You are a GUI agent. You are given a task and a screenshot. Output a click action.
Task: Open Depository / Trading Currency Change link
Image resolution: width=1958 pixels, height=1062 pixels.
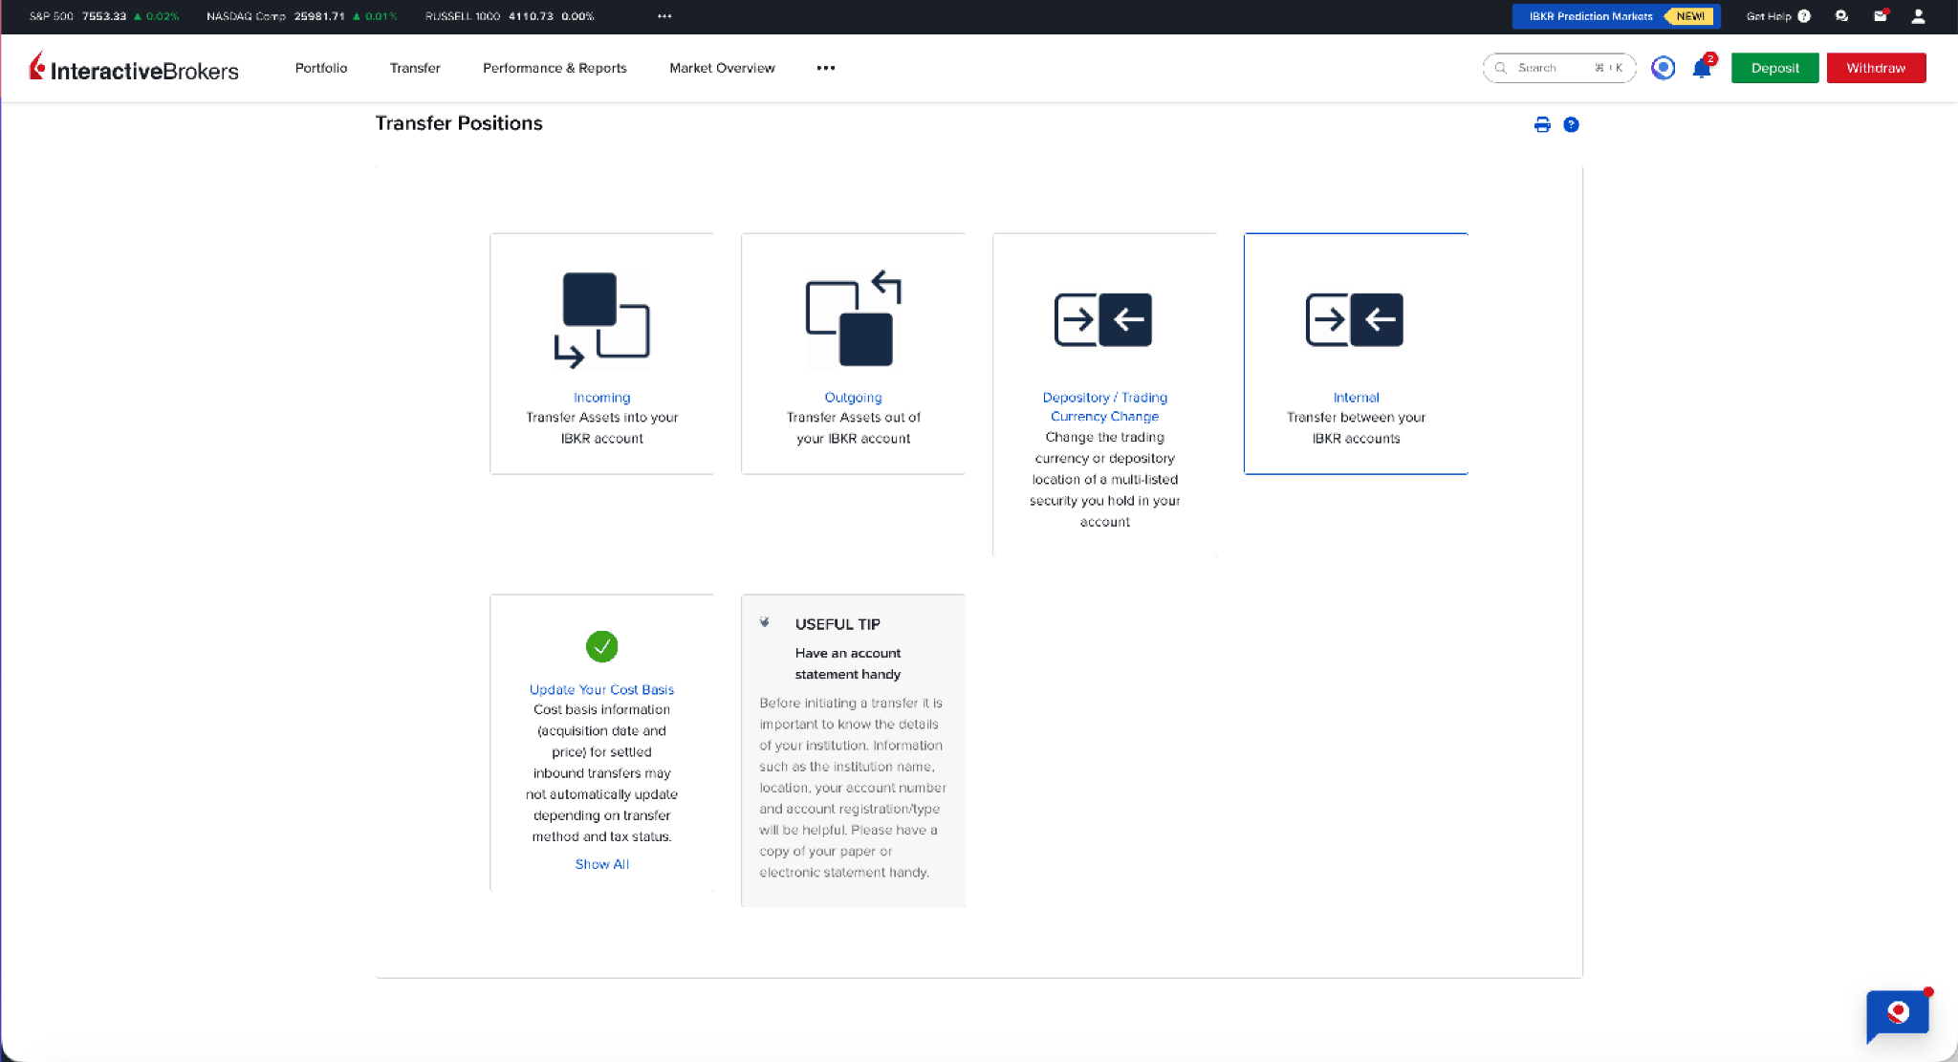pyautogui.click(x=1105, y=407)
